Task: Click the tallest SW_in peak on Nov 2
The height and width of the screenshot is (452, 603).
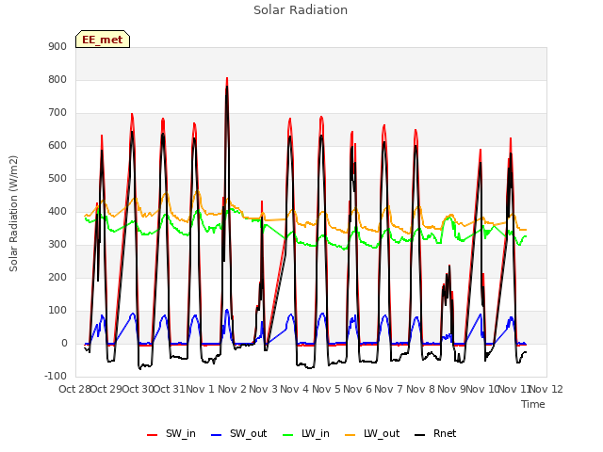Action: (227, 78)
